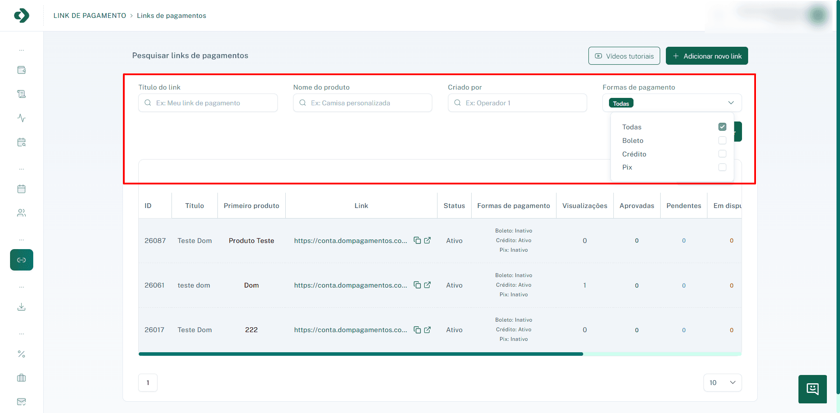The image size is (840, 413).
Task: Uncheck the Todas payment option
Action: pos(722,126)
